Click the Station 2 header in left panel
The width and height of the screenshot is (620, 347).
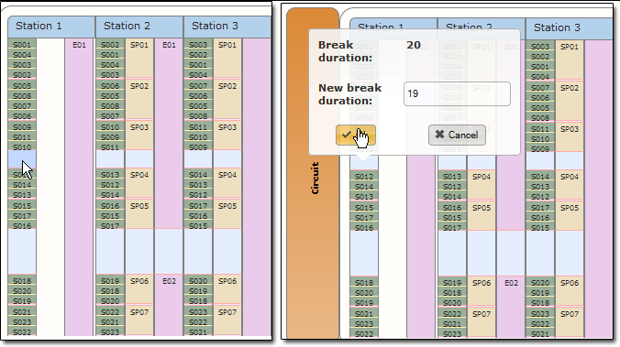pos(139,27)
